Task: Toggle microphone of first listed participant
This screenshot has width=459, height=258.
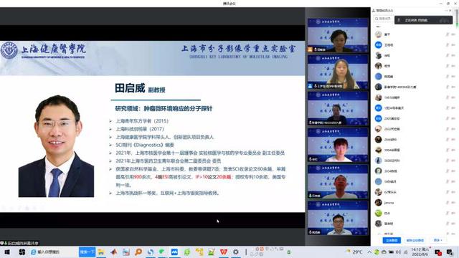Action: coord(448,34)
